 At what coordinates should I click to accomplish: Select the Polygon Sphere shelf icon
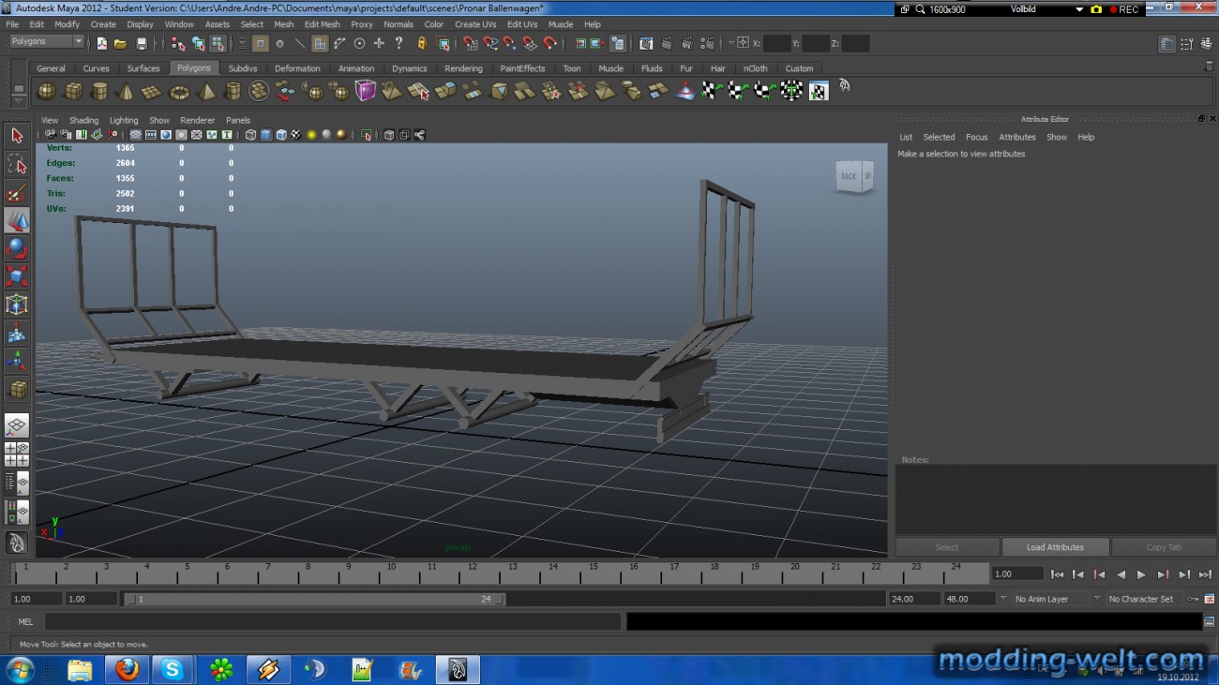45,91
